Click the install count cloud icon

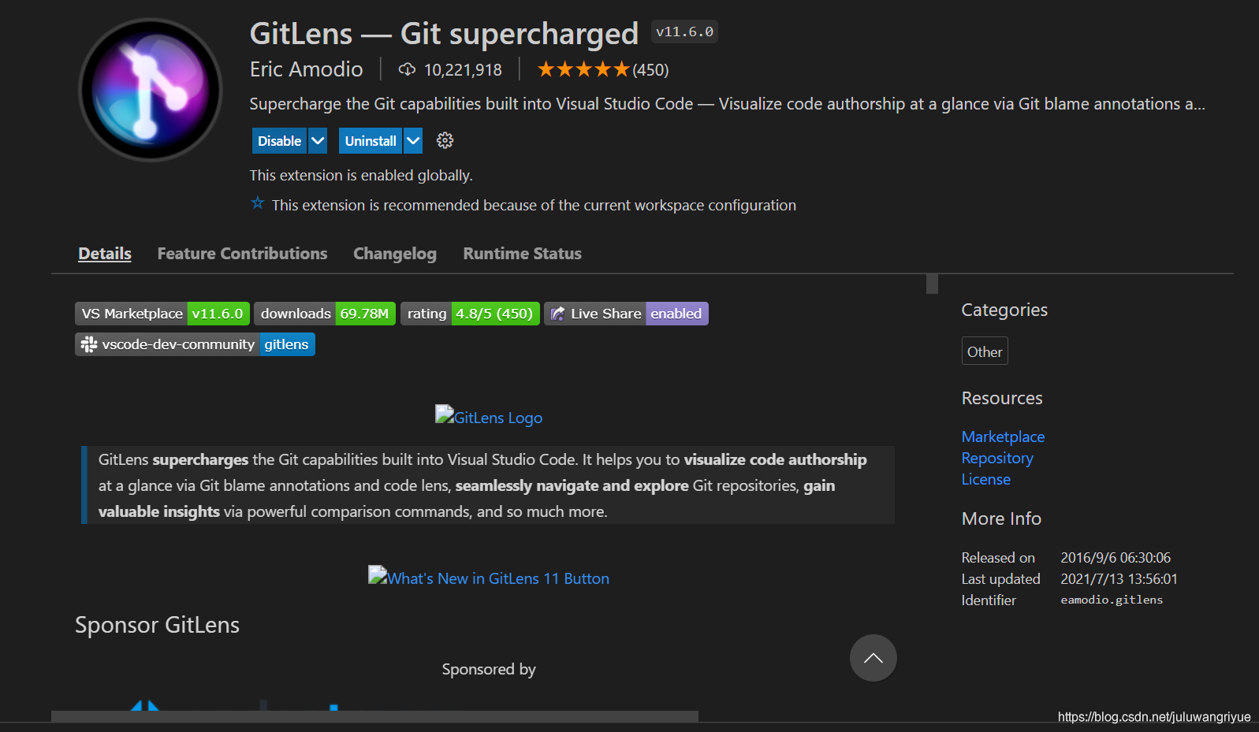(x=407, y=69)
